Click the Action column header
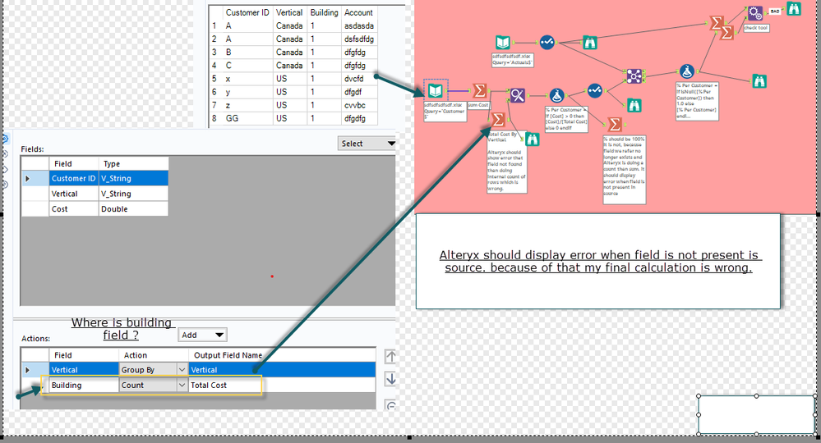The width and height of the screenshot is (821, 443). pyautogui.click(x=154, y=355)
